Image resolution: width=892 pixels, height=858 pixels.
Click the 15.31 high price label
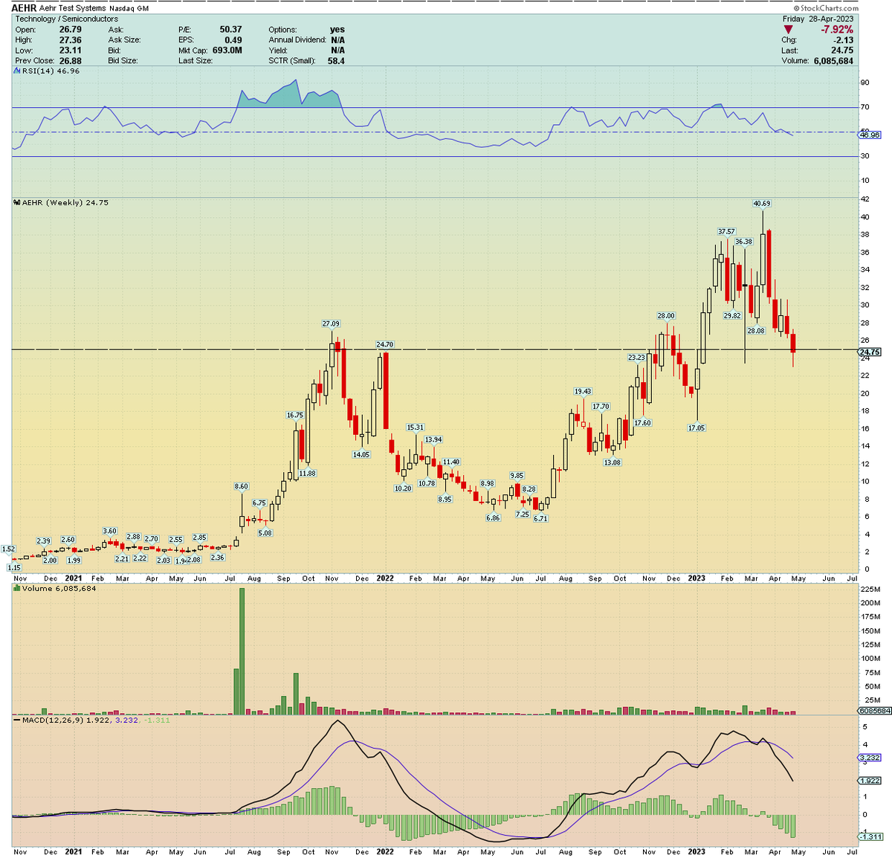[415, 428]
